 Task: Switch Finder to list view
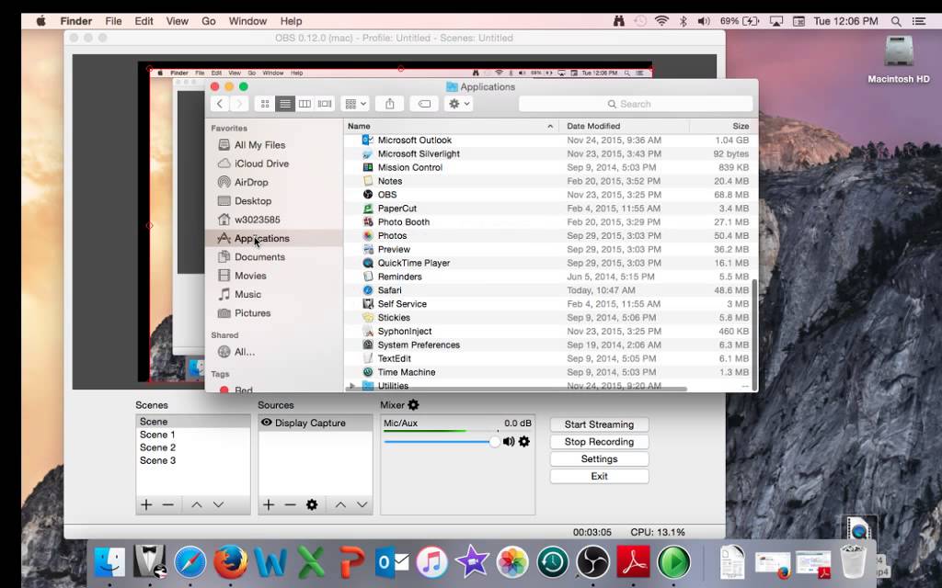point(285,104)
